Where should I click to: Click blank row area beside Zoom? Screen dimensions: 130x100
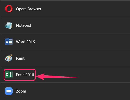78,91
